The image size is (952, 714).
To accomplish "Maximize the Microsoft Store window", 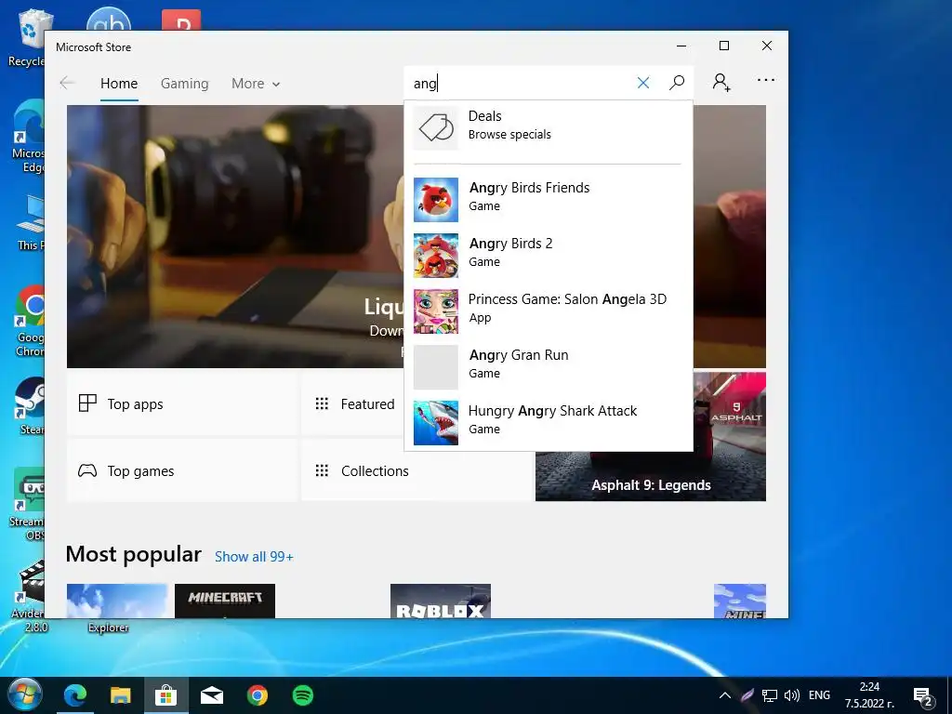I will pos(723,46).
